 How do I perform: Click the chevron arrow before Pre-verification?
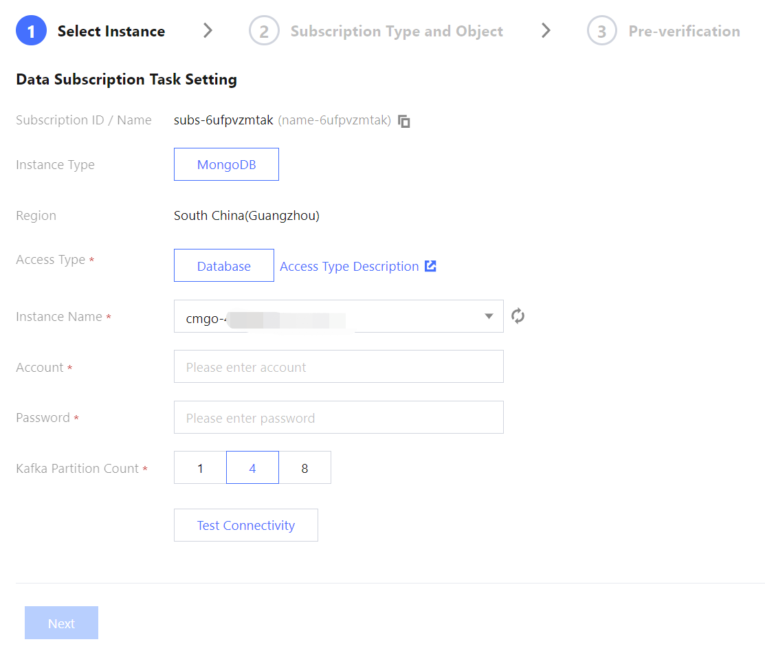pos(546,30)
